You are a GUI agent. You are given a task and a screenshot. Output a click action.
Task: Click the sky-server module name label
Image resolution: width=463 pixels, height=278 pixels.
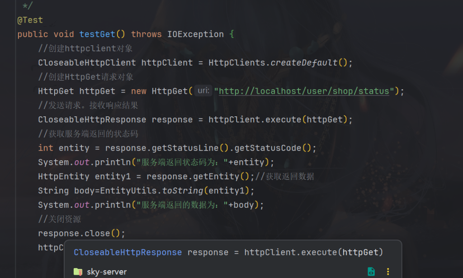pos(107,272)
